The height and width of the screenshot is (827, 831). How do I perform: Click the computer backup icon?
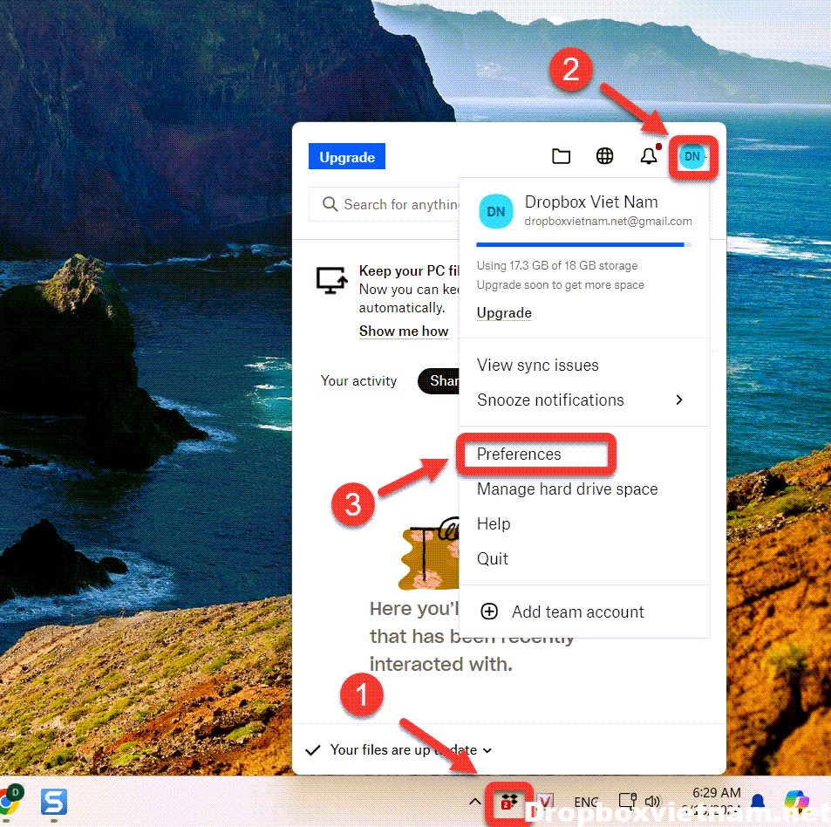pyautogui.click(x=331, y=280)
